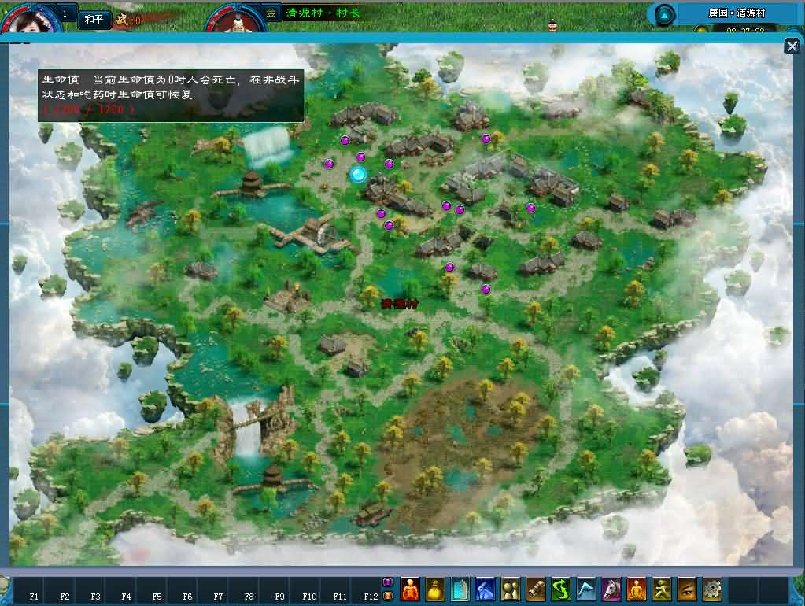Toggle the 和平 peace mode button
Image resolution: width=805 pixels, height=606 pixels.
point(94,20)
